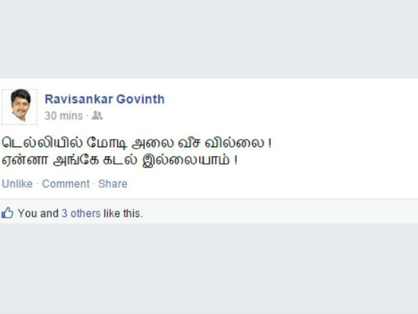Click the word மோடி in the post
The image size is (418, 314).
pos(106,143)
